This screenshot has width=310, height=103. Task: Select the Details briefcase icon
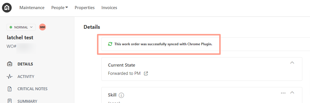point(9,64)
